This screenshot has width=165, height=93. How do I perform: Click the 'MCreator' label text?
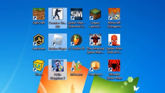click(x=77, y=74)
